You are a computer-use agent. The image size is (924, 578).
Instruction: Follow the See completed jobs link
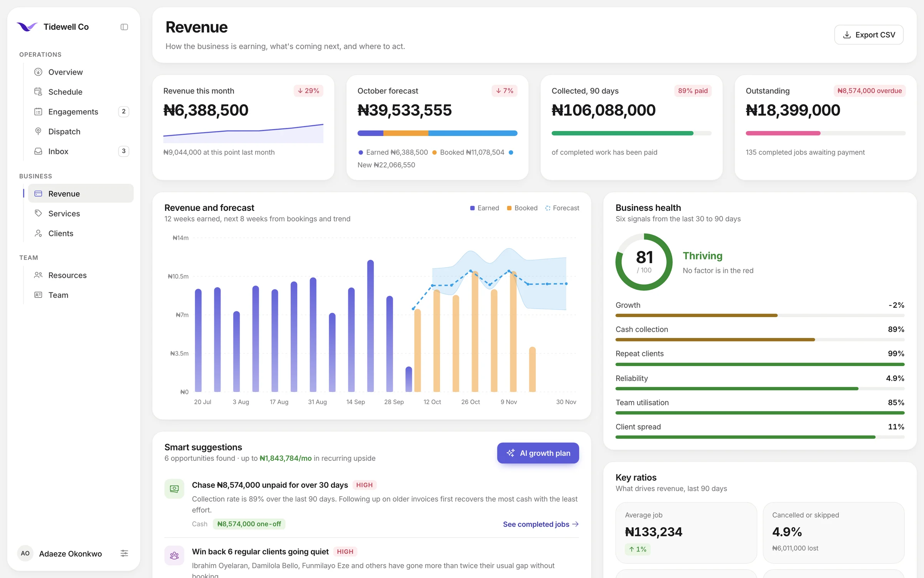coord(541,524)
